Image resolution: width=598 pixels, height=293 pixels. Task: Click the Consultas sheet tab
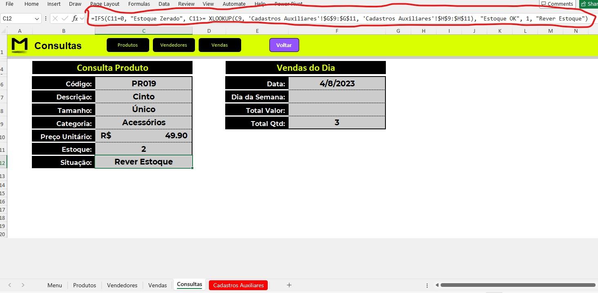(190, 285)
